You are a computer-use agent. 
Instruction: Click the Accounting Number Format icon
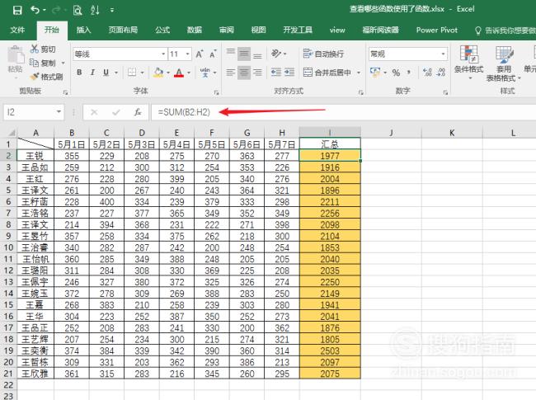coord(375,73)
